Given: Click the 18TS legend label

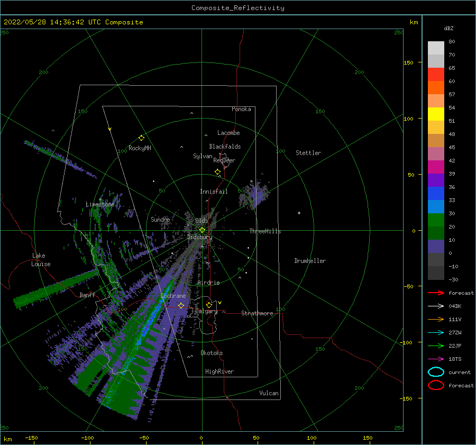Looking at the screenshot, I should [455, 359].
